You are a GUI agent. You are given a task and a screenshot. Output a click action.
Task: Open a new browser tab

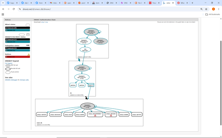coord(192,3)
